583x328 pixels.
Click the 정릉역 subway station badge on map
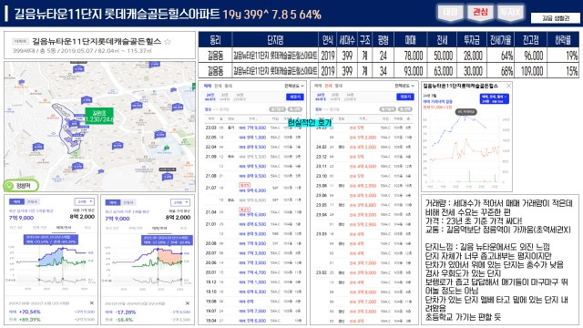click(21, 185)
